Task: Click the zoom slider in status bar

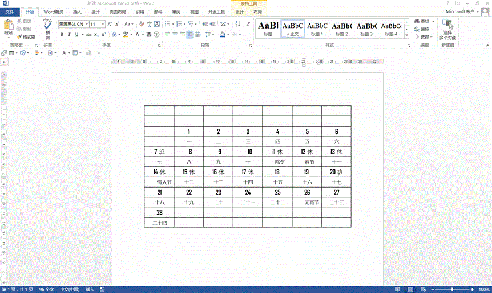Action: tap(451, 290)
